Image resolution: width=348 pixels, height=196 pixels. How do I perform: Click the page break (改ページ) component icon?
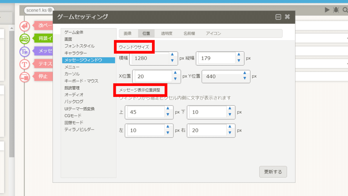tap(25, 26)
